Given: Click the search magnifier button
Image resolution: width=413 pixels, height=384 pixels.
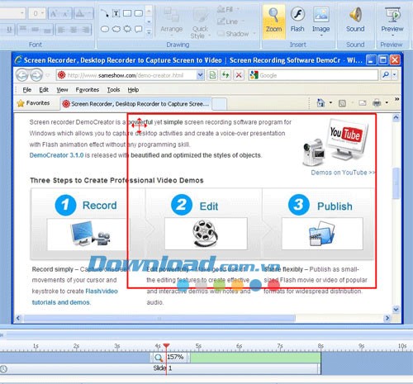Looking at the screenshot, I should pyautogui.click(x=386, y=75).
